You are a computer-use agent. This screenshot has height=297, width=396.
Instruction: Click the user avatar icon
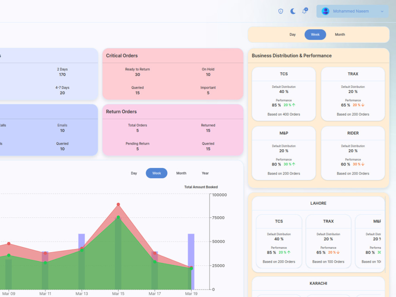325,11
